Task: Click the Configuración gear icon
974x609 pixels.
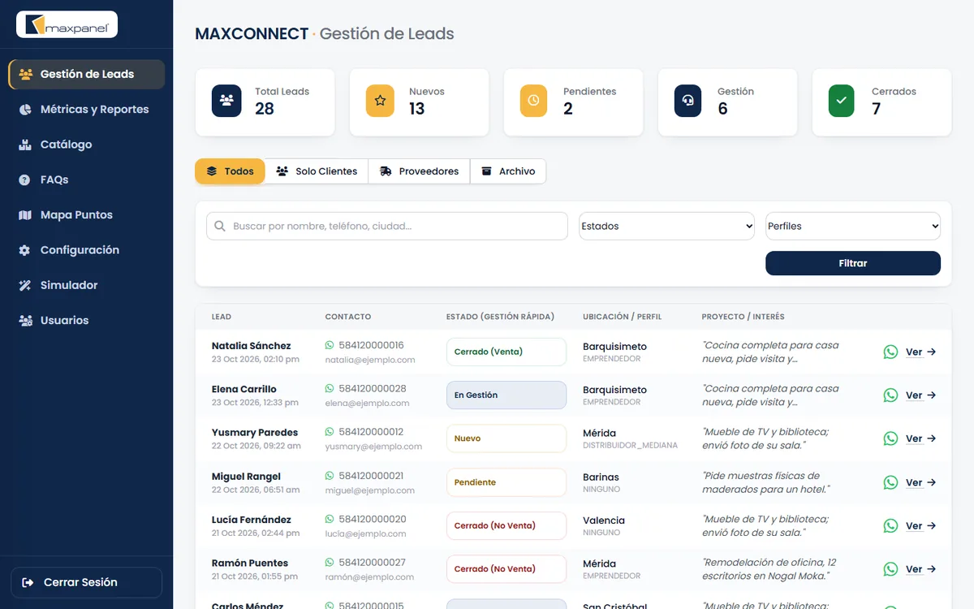Action: 24,250
